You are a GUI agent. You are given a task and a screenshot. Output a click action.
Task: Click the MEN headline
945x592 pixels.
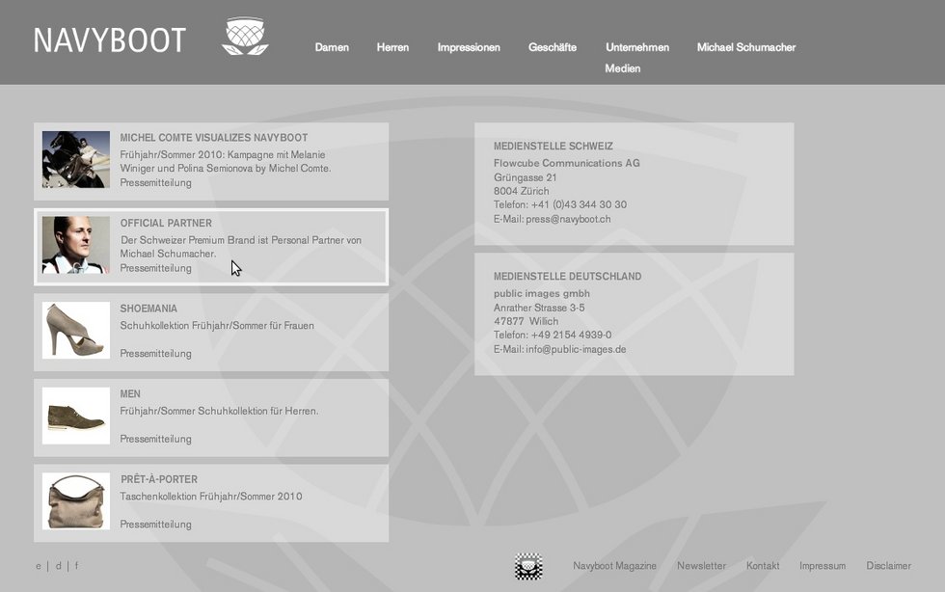coord(130,394)
